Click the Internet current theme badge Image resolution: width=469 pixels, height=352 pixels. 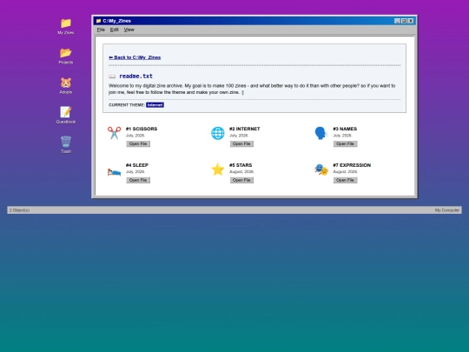pyautogui.click(x=155, y=105)
